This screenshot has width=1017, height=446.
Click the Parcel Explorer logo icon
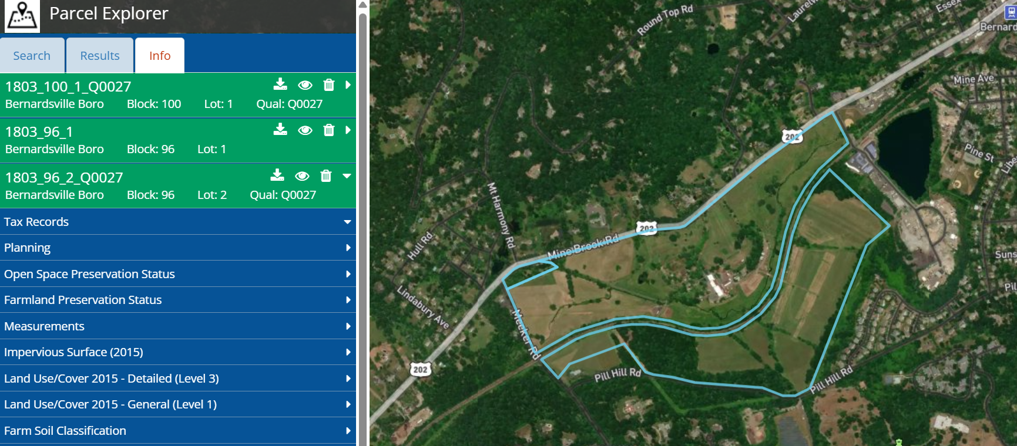(22, 16)
